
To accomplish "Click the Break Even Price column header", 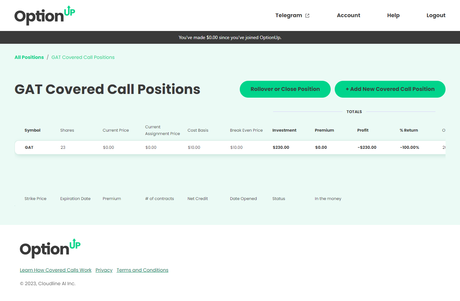I will click(x=246, y=130).
